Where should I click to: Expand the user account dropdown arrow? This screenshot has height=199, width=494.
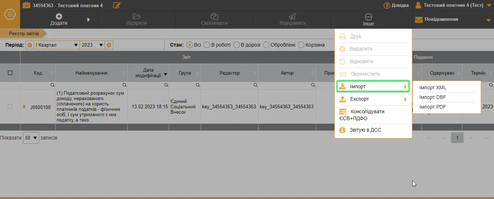(489, 5)
